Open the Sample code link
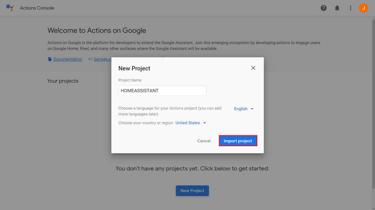Viewport: 375px width, 210px height. [103, 59]
